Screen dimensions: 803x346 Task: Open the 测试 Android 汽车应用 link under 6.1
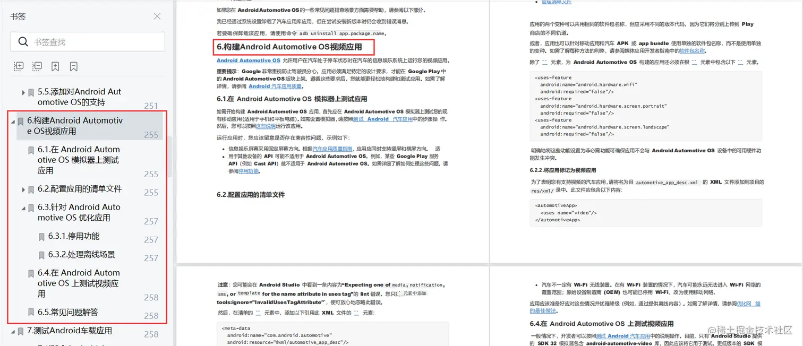tap(382, 119)
